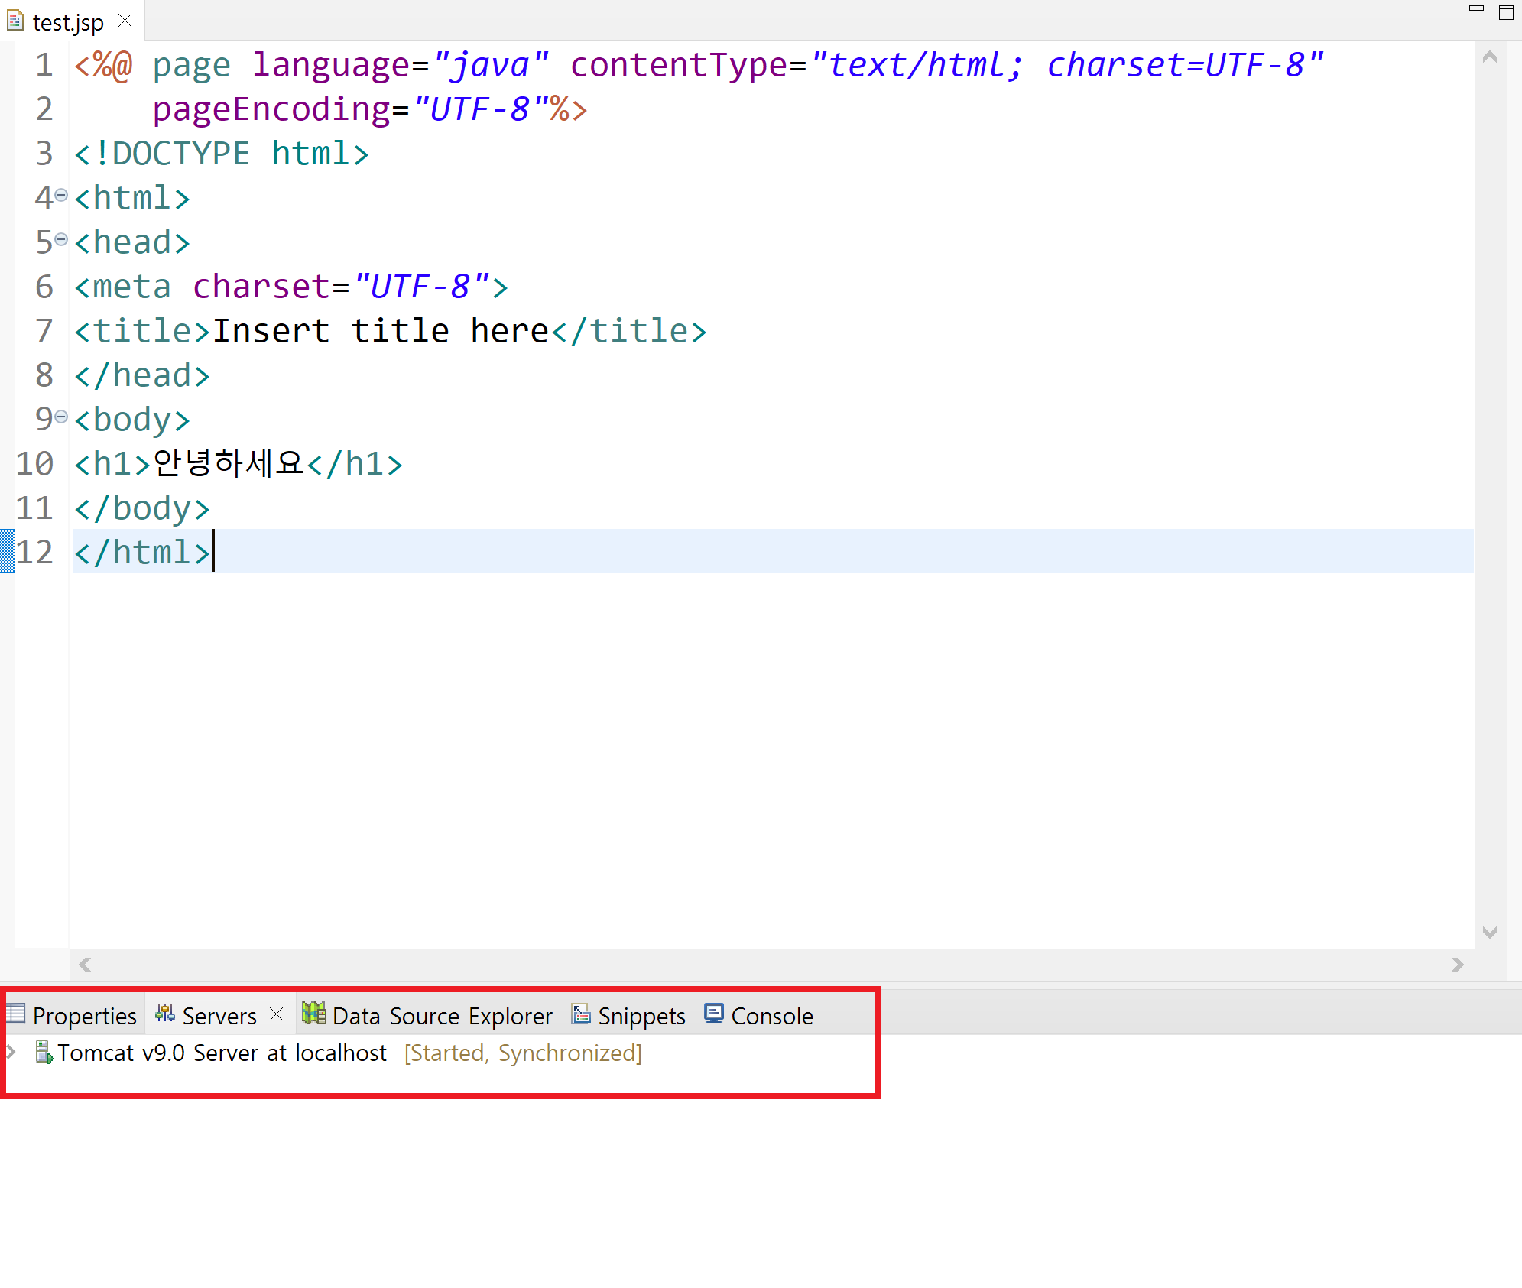1522x1288 pixels.
Task: Select the Tomcat server icon
Action: tap(44, 1053)
